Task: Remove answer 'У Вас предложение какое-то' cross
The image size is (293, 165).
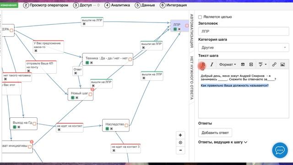Action: [x=36, y=51]
